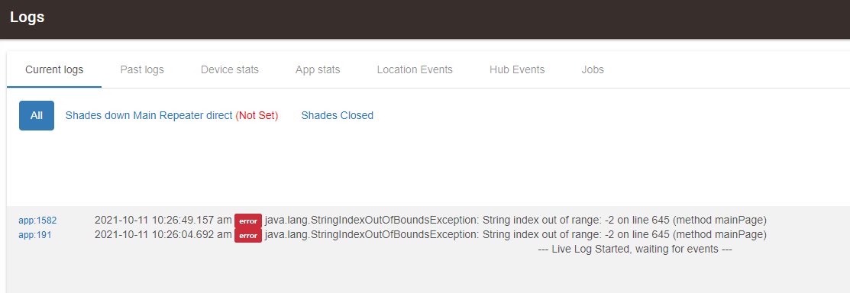Image resolution: width=850 pixels, height=293 pixels.
Task: Open the Hub Events tab
Action: [517, 70]
